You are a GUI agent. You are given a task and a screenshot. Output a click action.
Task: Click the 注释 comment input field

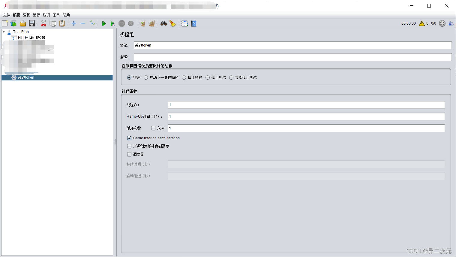click(292, 57)
